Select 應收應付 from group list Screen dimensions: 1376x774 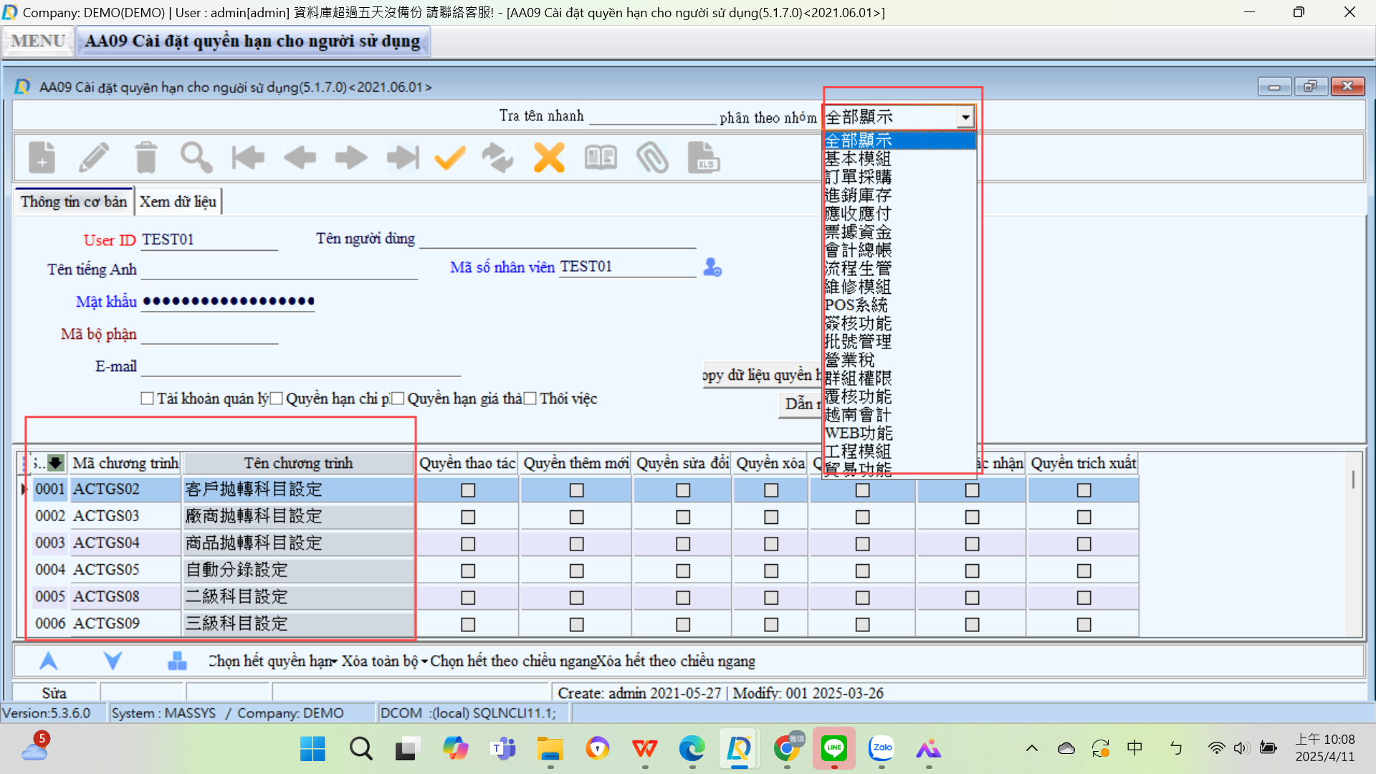(899, 214)
